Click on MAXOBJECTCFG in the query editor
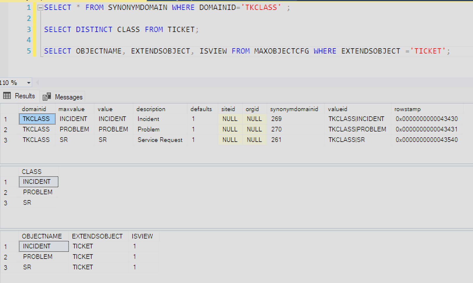473x283 pixels. pos(281,51)
